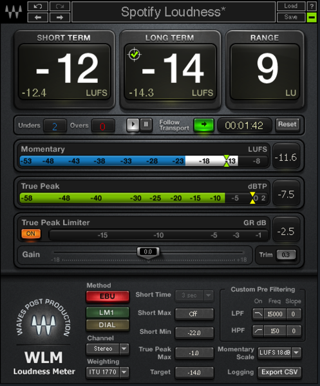Reset the loudness measurement
This screenshot has height=386, width=320.
(x=287, y=124)
